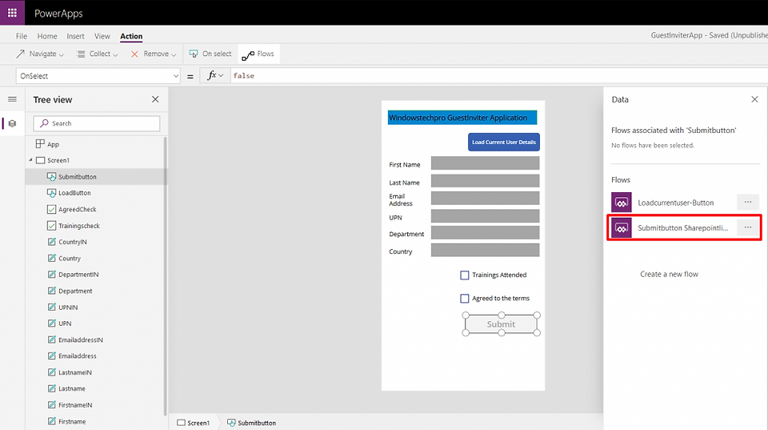Click the UPN input field on canvas

tap(485, 216)
